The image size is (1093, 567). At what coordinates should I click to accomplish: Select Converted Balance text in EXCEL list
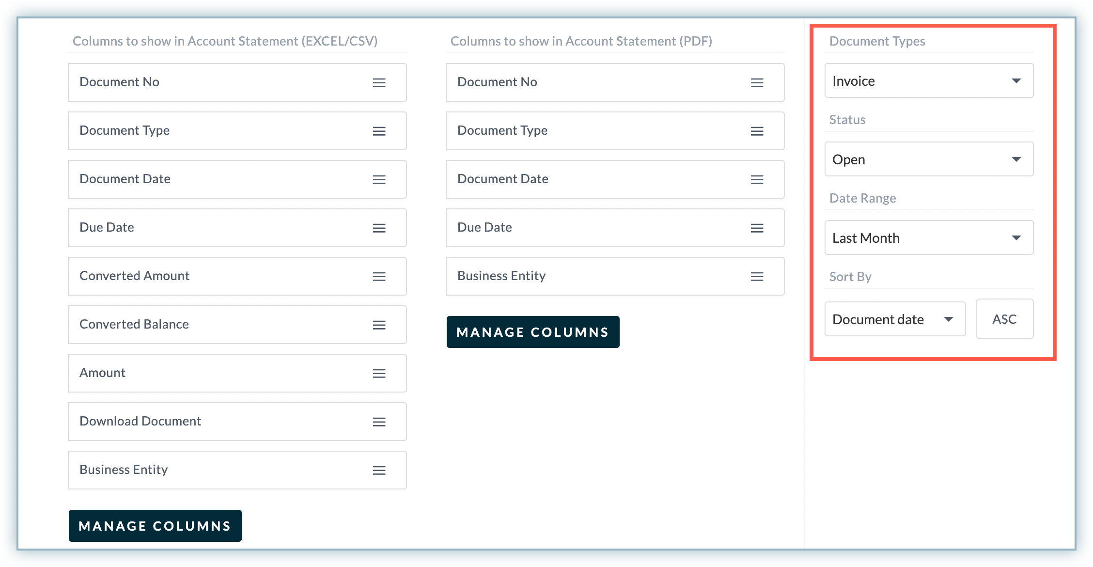134,324
